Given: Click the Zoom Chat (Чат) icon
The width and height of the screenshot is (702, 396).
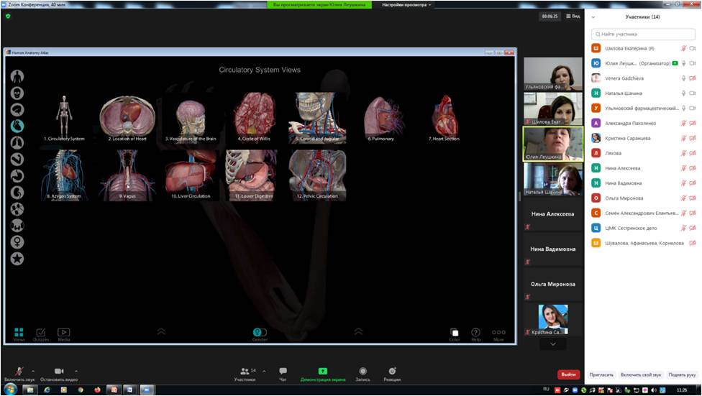Looking at the screenshot, I should [x=283, y=372].
